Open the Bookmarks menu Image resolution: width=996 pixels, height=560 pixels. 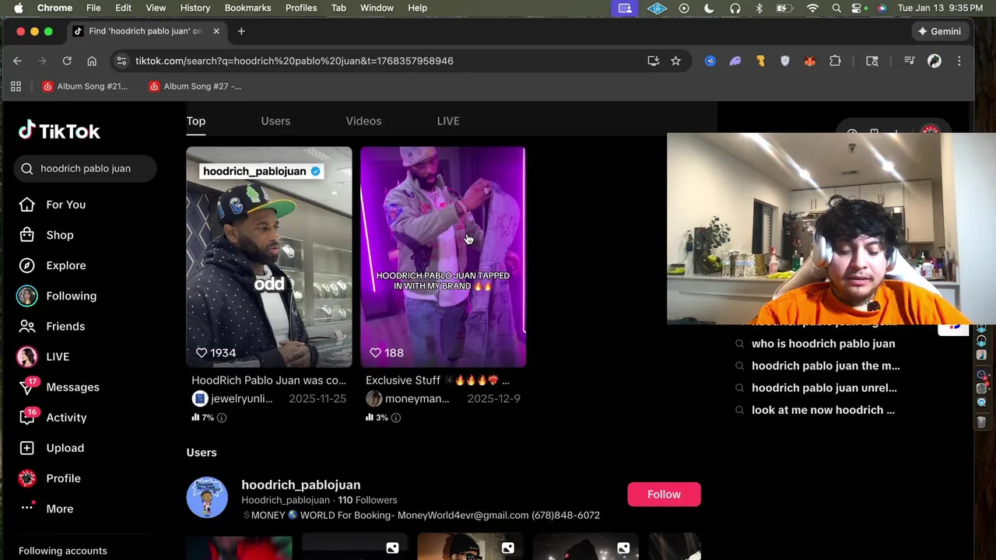pos(247,8)
